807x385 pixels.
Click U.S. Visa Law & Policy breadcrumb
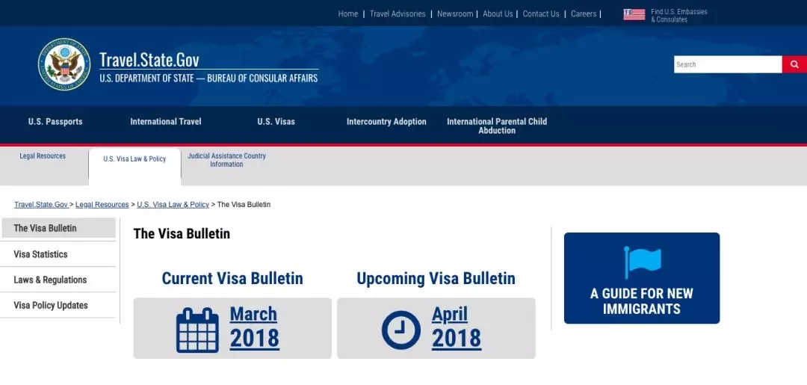tap(173, 204)
